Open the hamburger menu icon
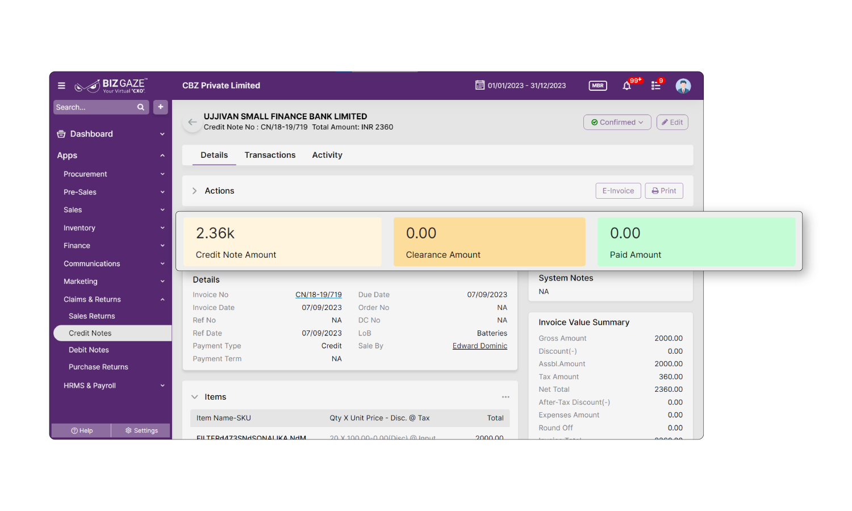Image resolution: width=852 pixels, height=511 pixels. coord(61,86)
